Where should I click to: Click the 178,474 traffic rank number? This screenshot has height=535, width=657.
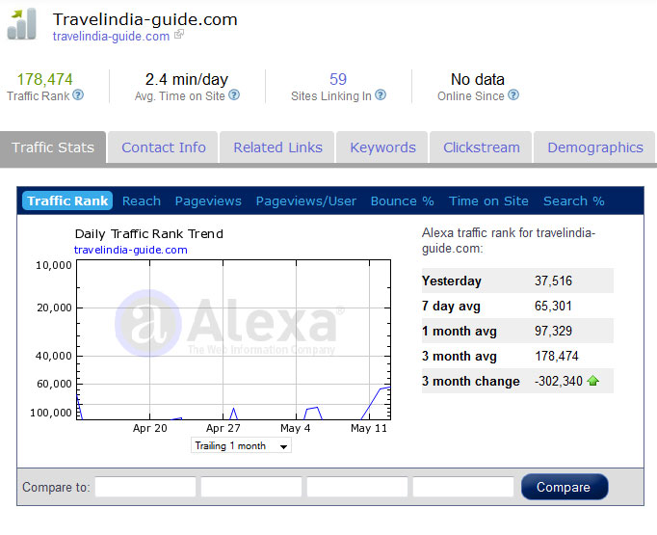pyautogui.click(x=44, y=79)
